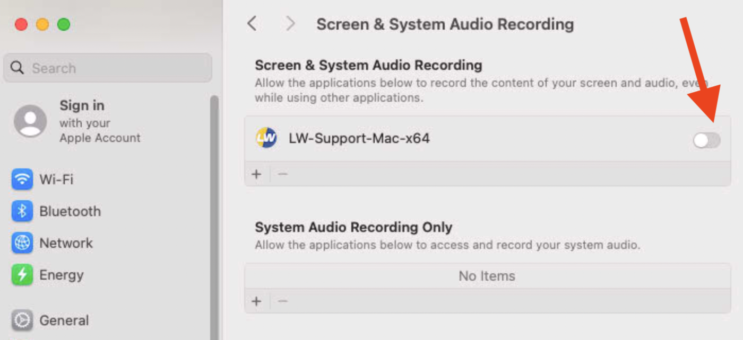743x340 pixels.
Task: Select the Network globe icon
Action: (22, 243)
